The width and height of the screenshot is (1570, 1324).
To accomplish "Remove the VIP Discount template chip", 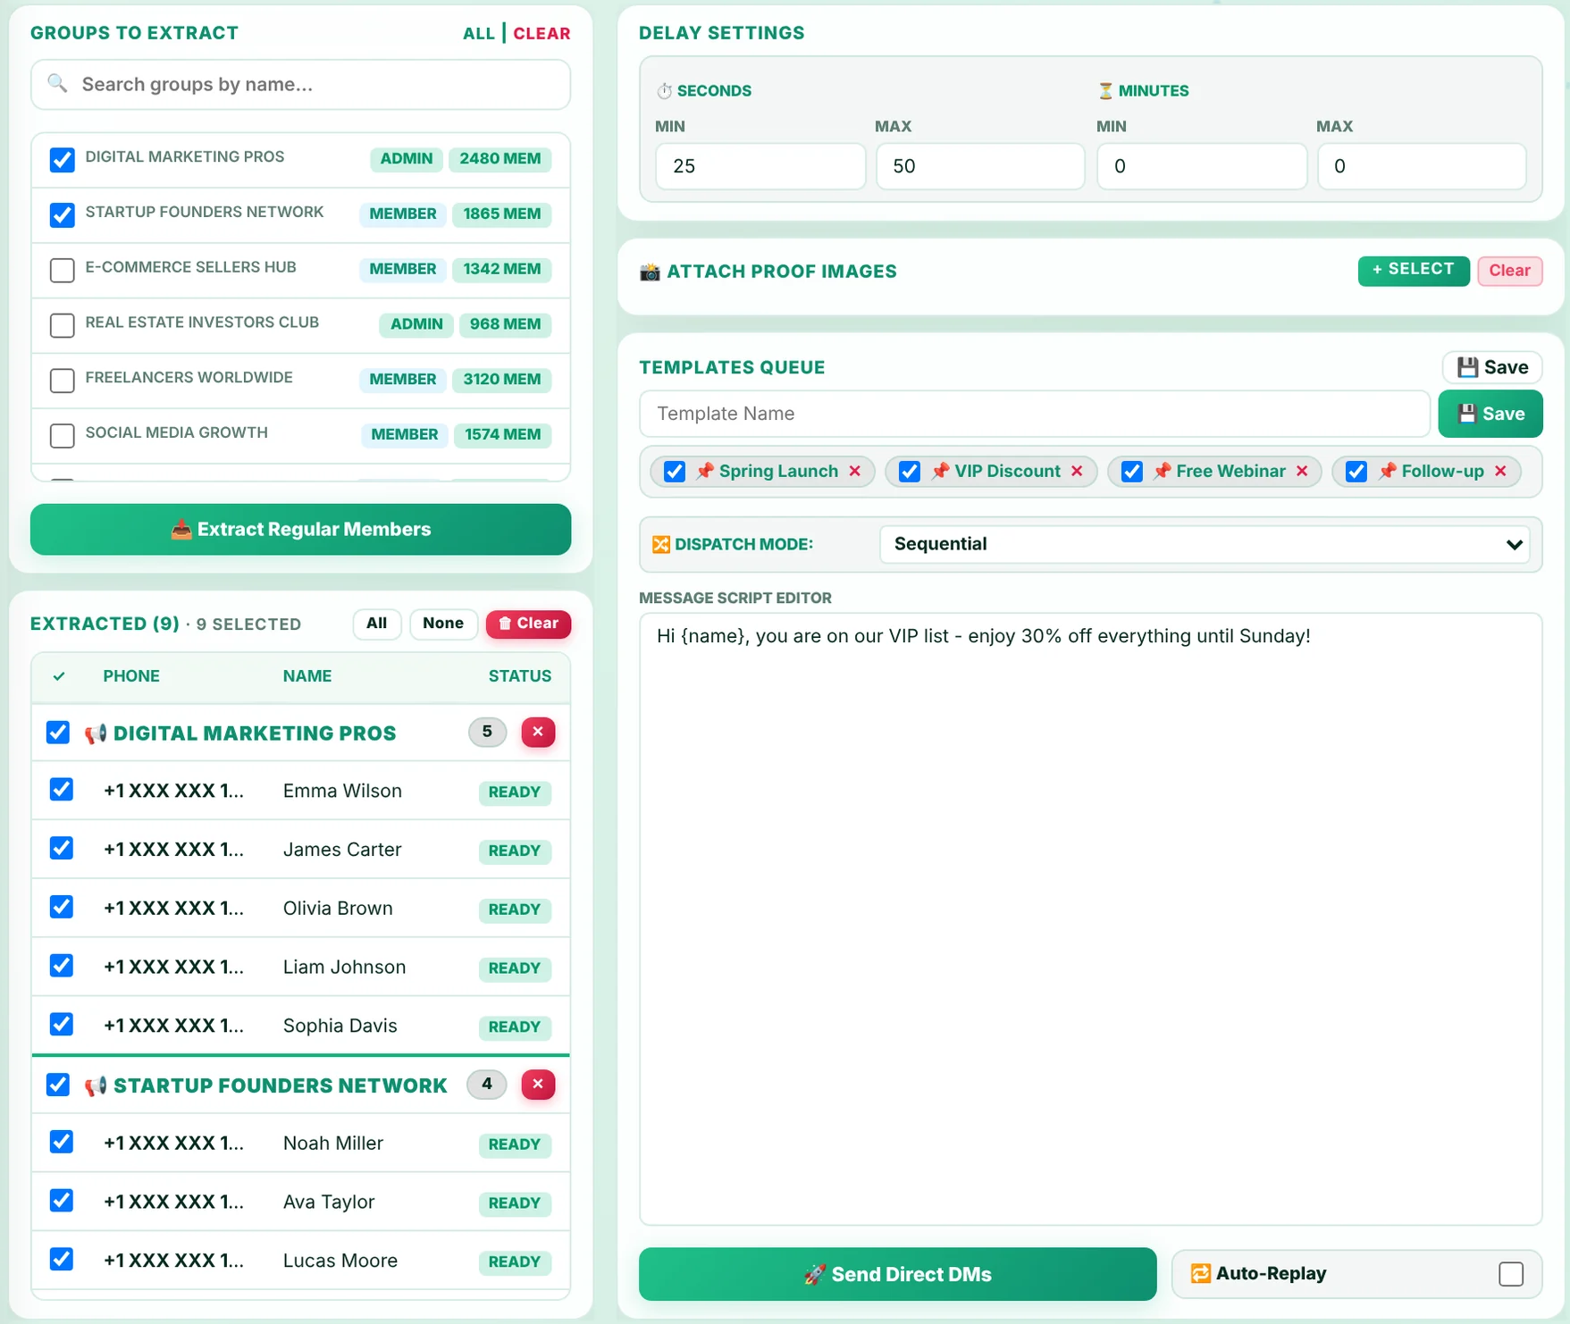I will point(1077,471).
